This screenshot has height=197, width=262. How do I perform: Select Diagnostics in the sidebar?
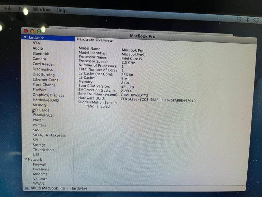point(43,69)
